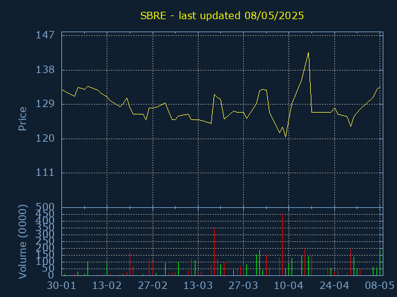Click the lowest price trough near 120

[285, 137]
